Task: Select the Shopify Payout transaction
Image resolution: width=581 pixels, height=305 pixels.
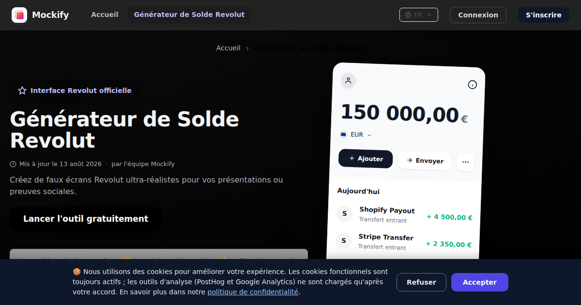Action: pos(404,215)
